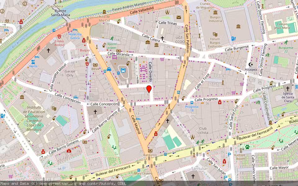Click the Emilio Alonso dentist icon
This screenshot has width=298, height=186.
[x=59, y=37]
